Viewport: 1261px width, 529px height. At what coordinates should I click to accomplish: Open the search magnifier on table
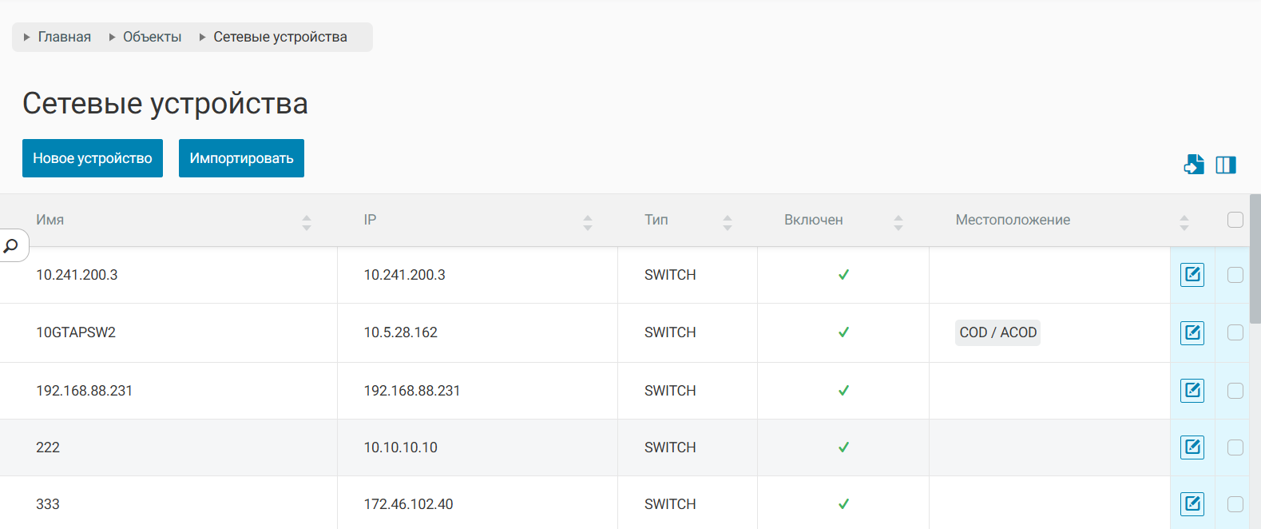[11, 246]
